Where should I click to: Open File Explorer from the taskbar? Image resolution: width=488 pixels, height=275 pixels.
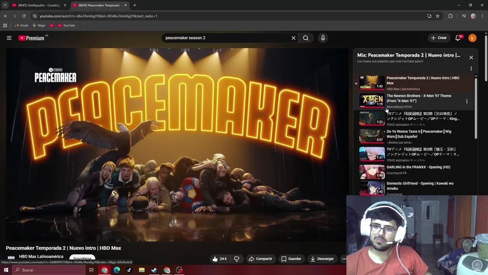142,270
